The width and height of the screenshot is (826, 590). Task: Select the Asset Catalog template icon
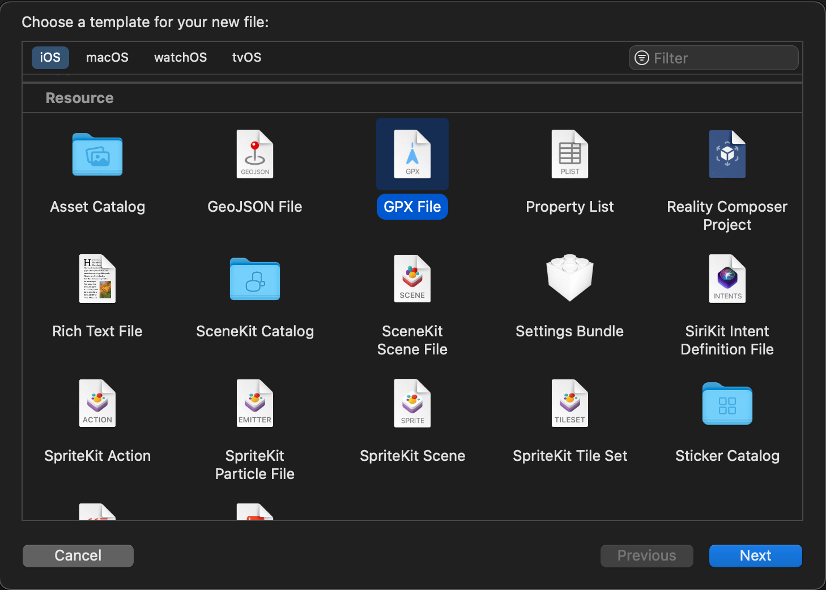[97, 154]
